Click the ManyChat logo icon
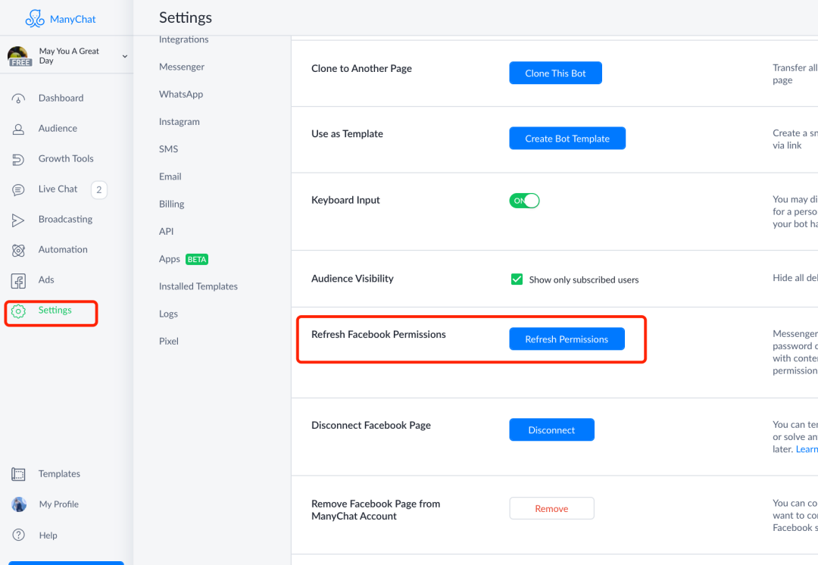 click(35, 19)
